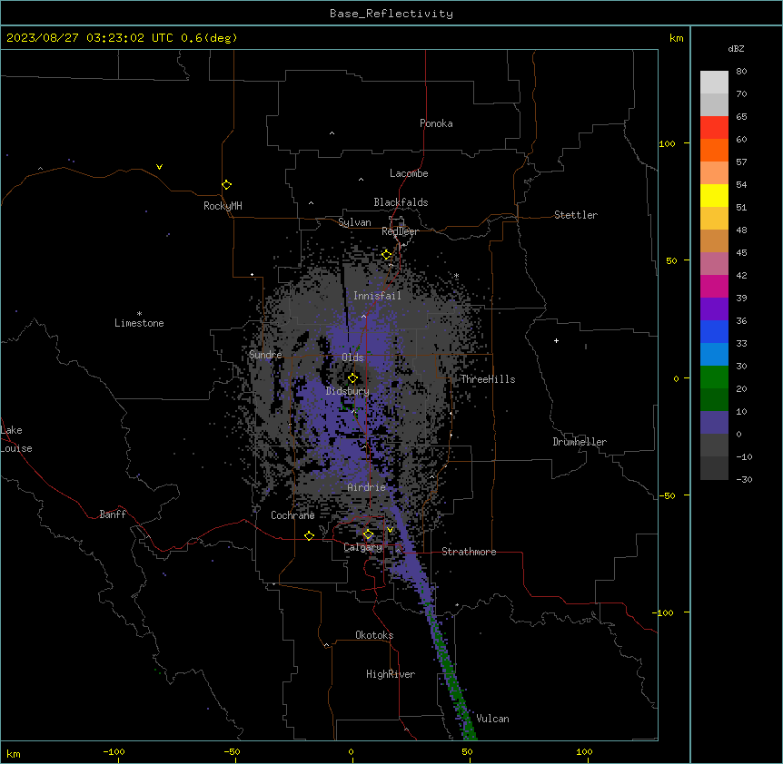Click the Cochrane town label
The image size is (783, 764).
[292, 515]
